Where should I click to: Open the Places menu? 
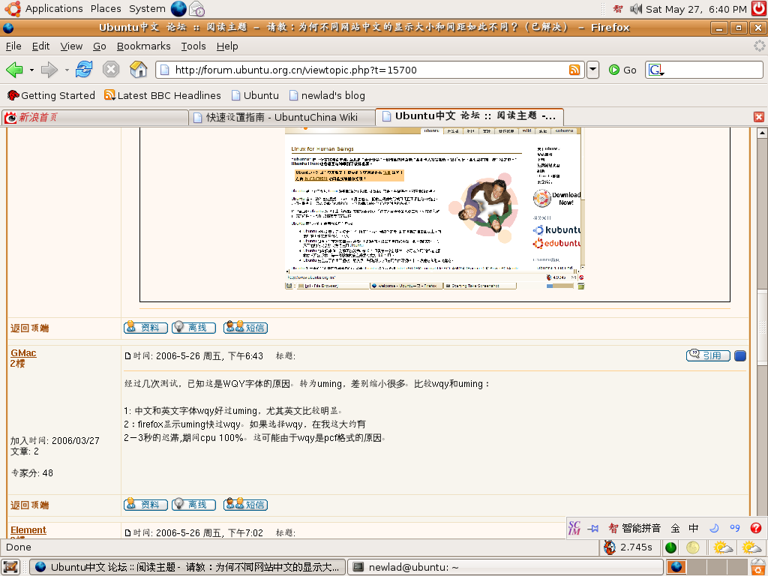[x=106, y=9]
